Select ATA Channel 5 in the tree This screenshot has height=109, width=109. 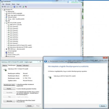pyautogui.click(x=14, y=40)
